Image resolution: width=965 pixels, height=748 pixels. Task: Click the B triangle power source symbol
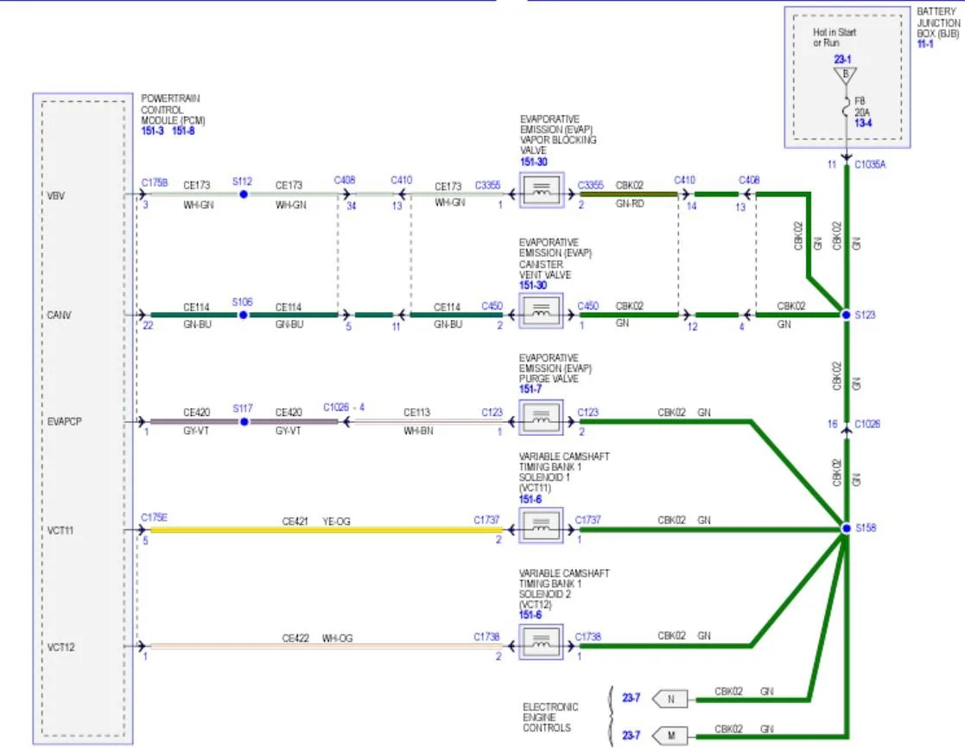pos(845,76)
